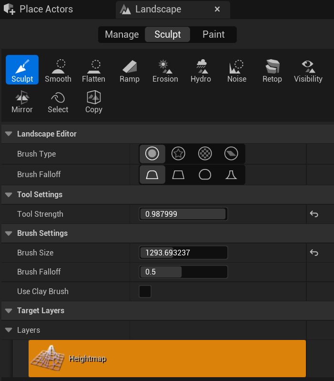The width and height of the screenshot is (334, 381).
Task: Activate the Mirror tool
Action: (x=22, y=102)
